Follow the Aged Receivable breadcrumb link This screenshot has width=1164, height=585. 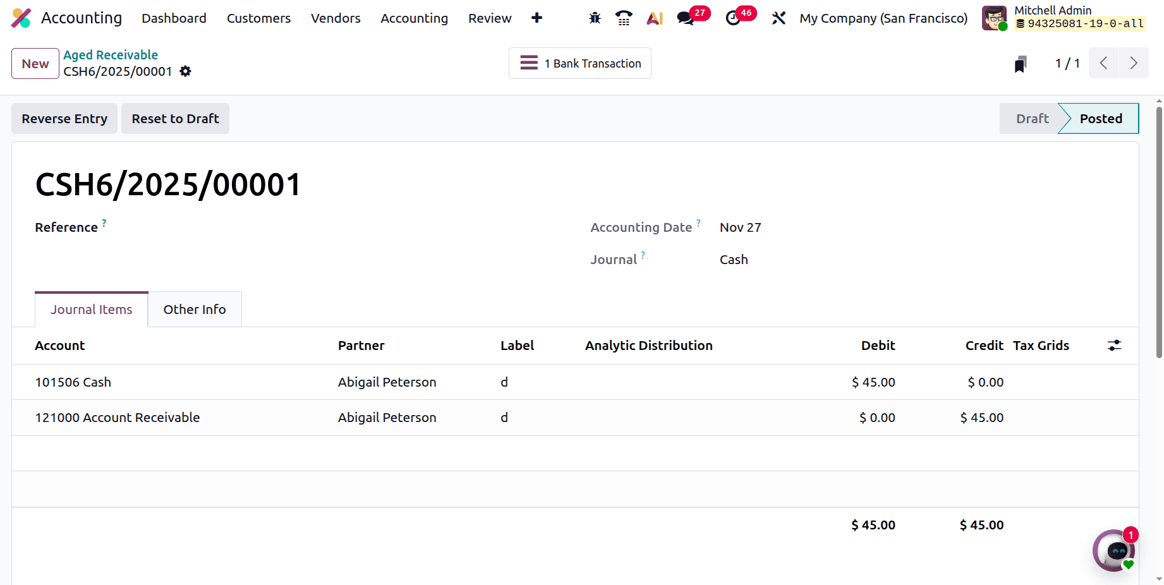point(111,55)
